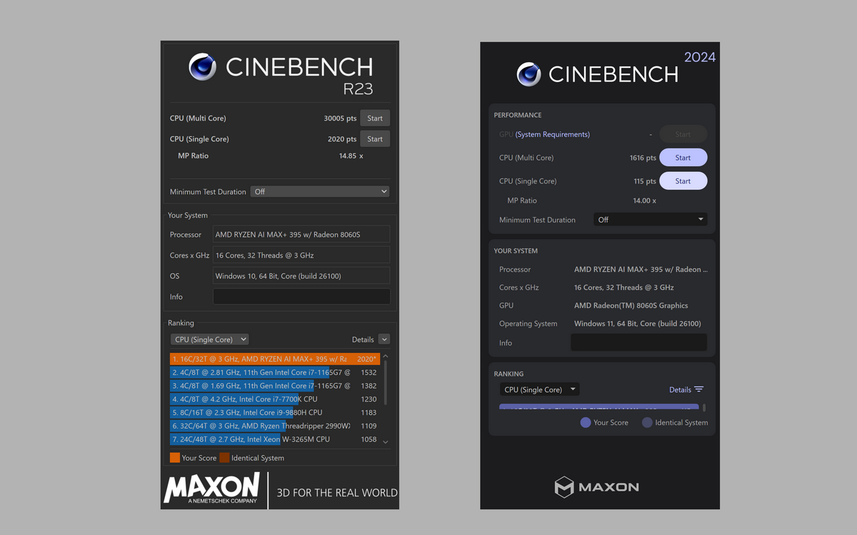Click the Cinebench R23 sphere logo icon
The height and width of the screenshot is (535, 857).
coord(203,67)
